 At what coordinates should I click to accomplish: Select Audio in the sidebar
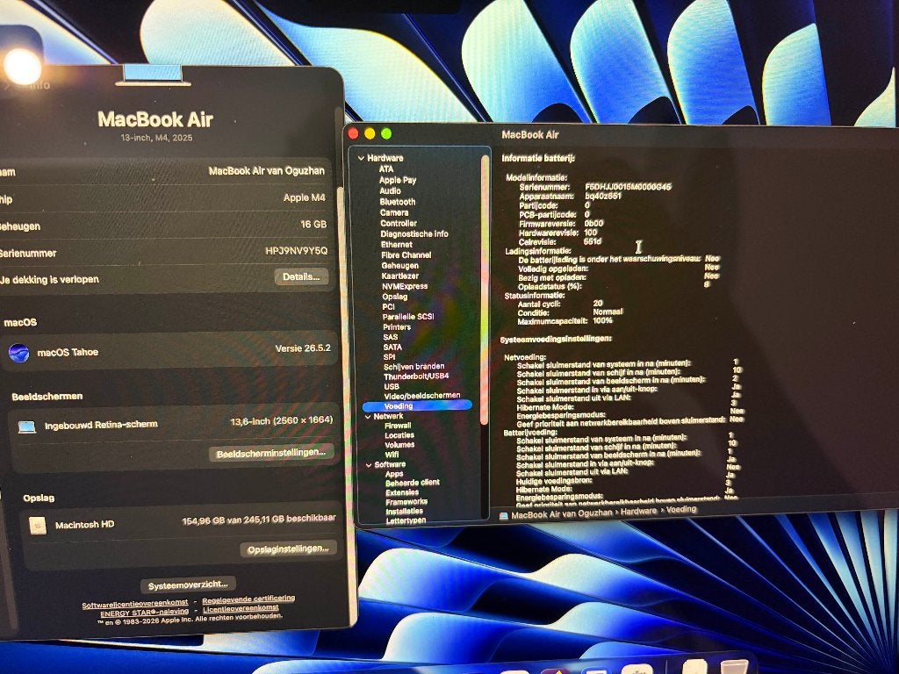tap(390, 190)
